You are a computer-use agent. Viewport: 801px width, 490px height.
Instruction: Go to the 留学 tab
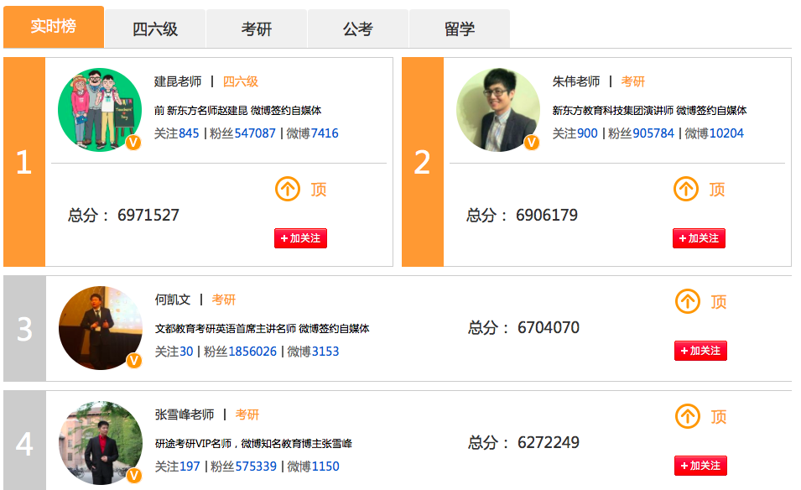pos(460,29)
